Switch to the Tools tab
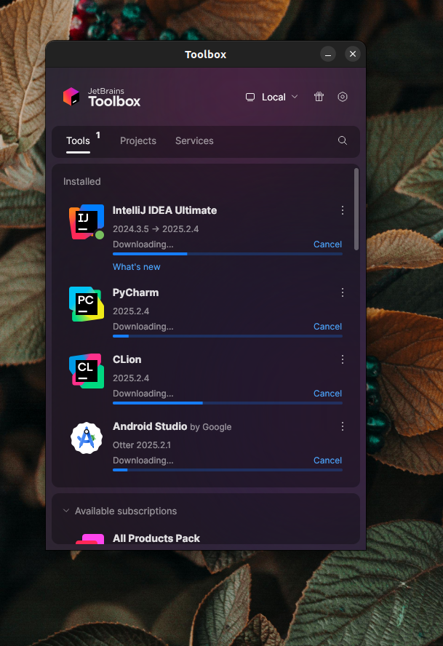Screen dimensions: 443x646 pyautogui.click(x=78, y=141)
